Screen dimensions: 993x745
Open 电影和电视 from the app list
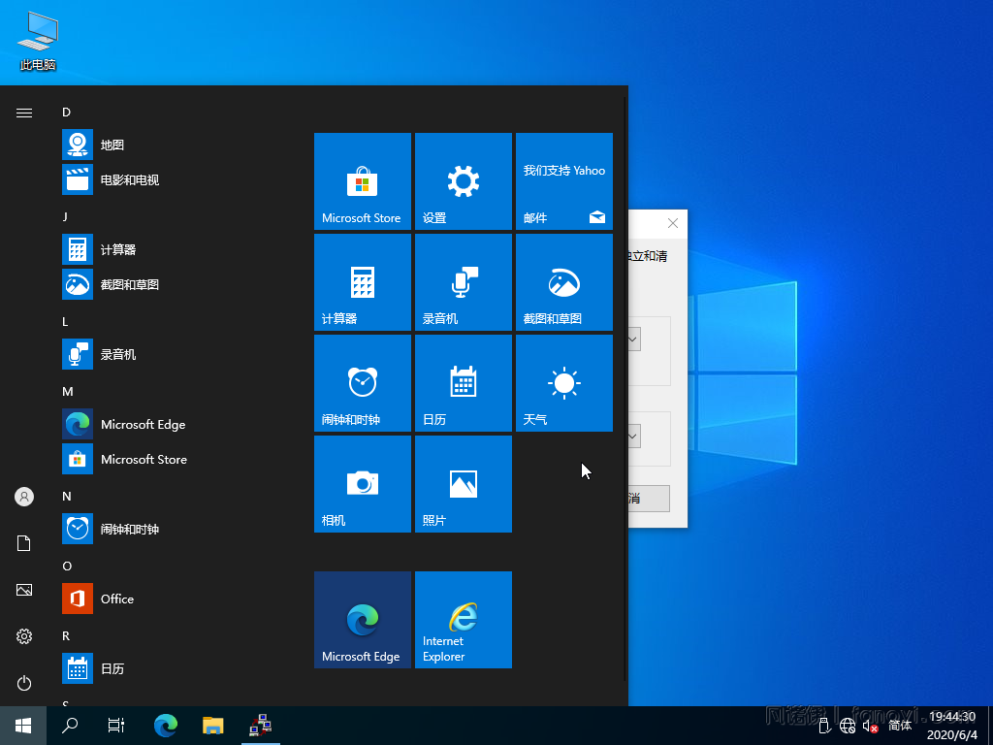[x=171, y=179]
